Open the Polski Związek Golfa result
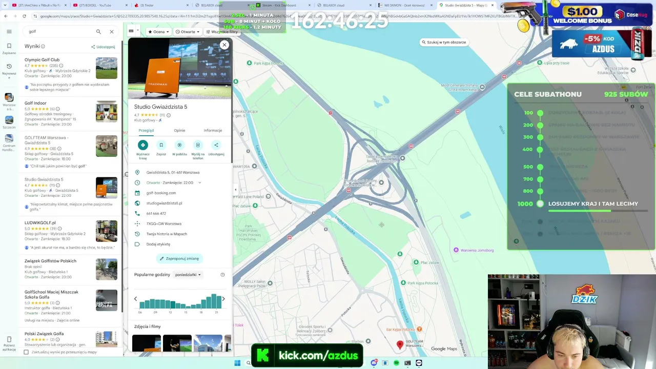 point(71,338)
